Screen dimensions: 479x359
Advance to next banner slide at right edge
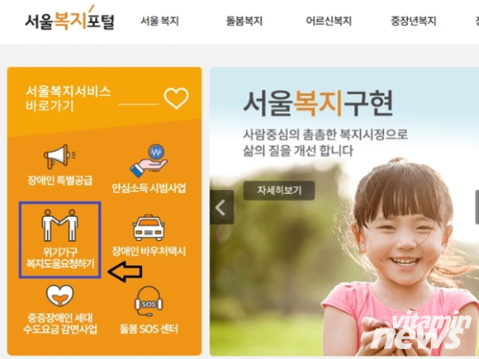pyautogui.click(x=477, y=207)
